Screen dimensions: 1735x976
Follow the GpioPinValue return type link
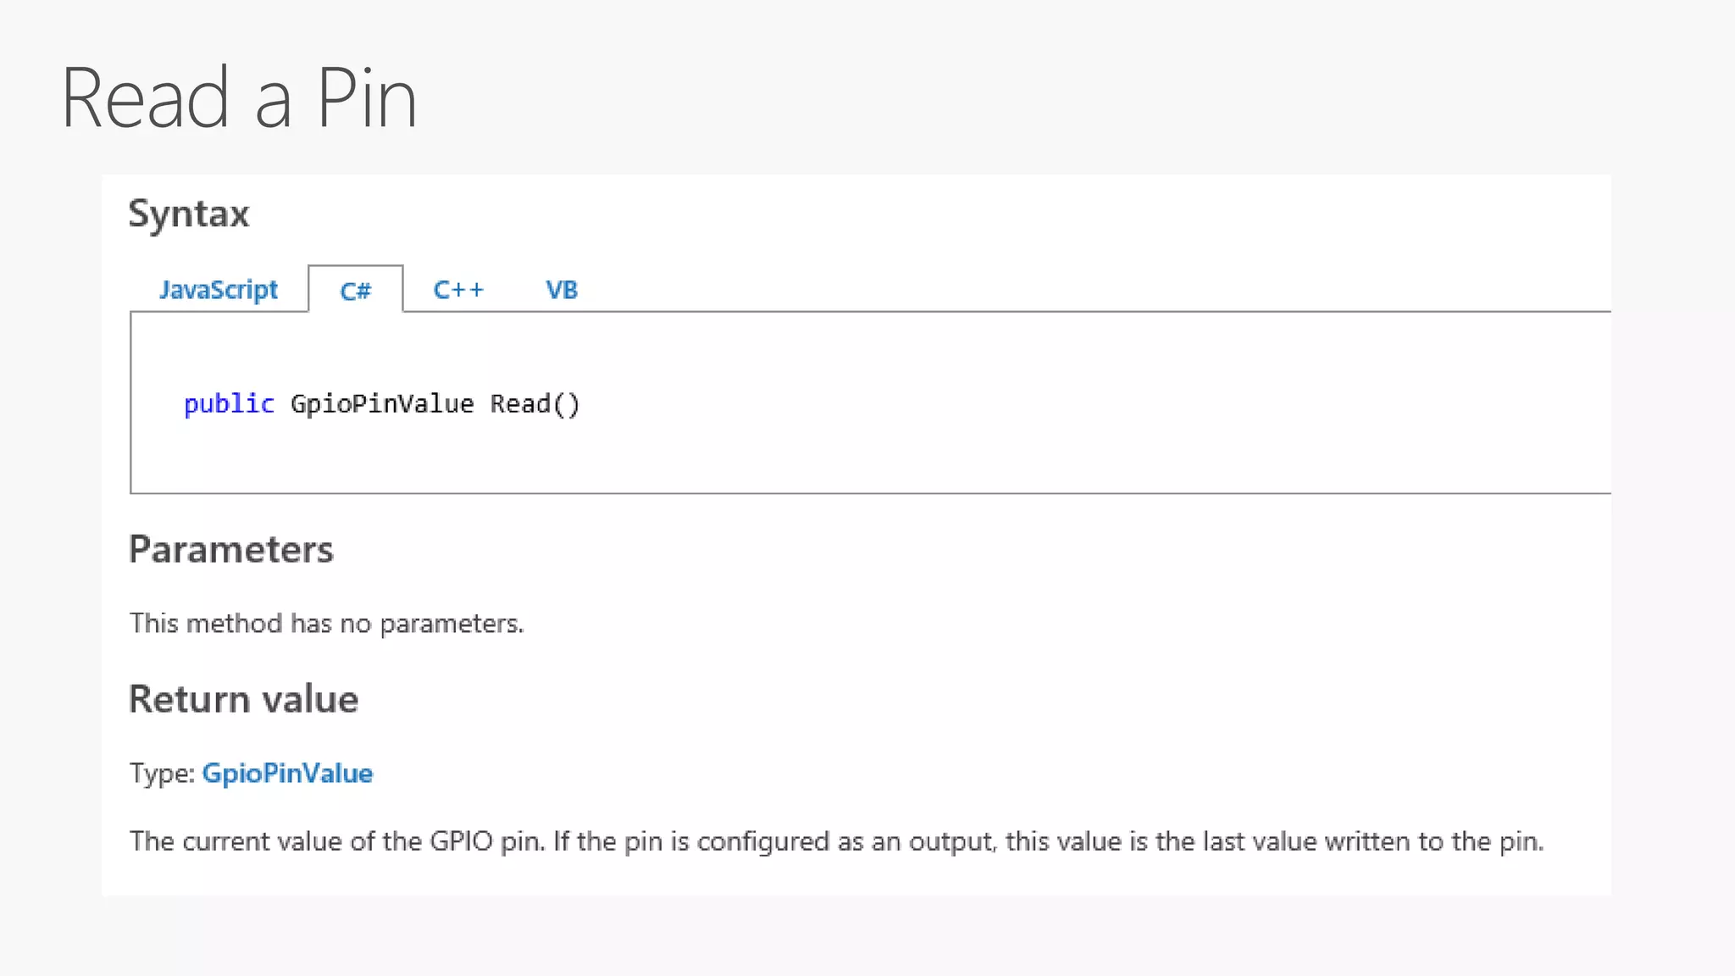pos(287,773)
